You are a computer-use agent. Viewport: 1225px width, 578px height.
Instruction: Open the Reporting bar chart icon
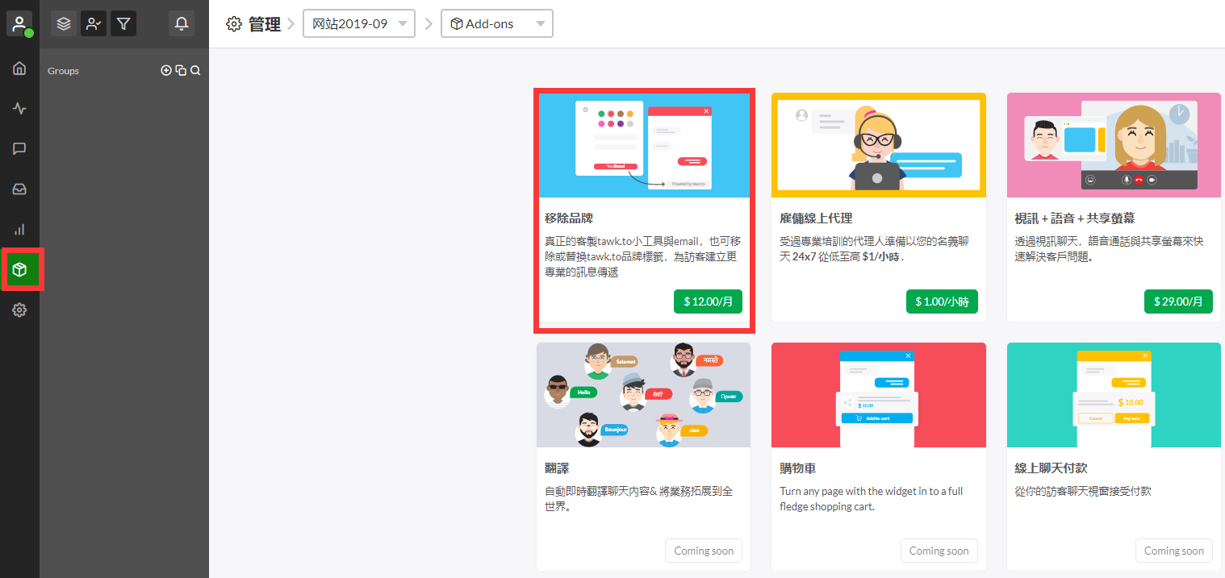(19, 230)
